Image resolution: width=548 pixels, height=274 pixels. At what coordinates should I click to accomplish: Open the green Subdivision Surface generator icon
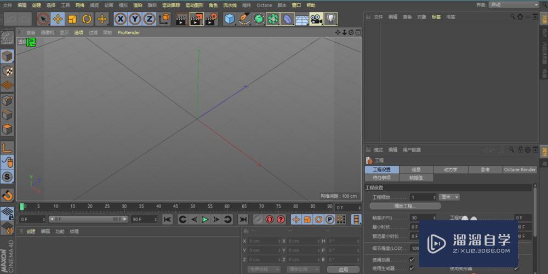click(x=259, y=19)
